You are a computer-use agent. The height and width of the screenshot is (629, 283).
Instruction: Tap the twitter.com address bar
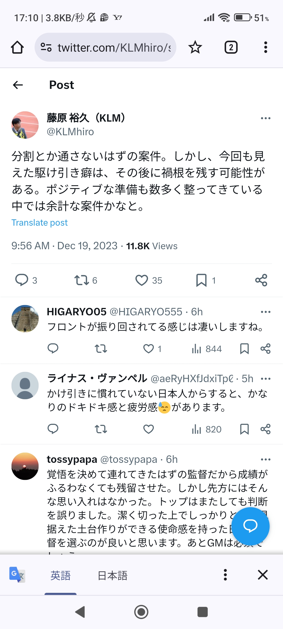tap(110, 47)
